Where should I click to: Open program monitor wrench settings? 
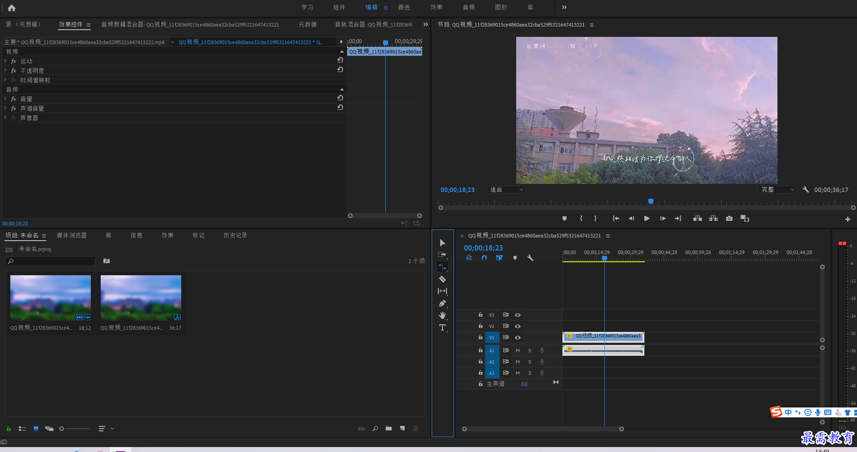806,189
